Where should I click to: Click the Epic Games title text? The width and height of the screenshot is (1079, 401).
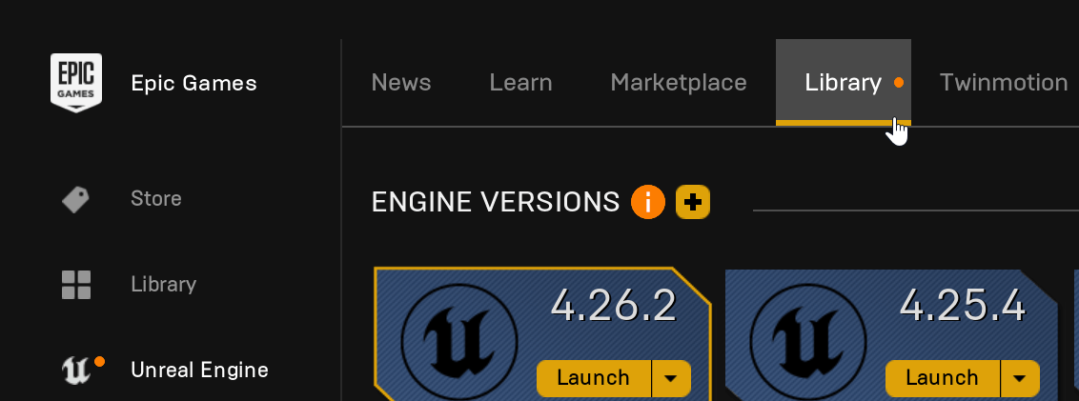(x=194, y=83)
